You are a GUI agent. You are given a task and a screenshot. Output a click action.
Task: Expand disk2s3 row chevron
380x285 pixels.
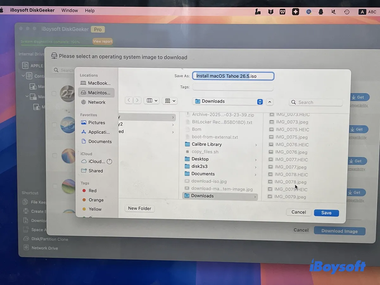click(256, 167)
